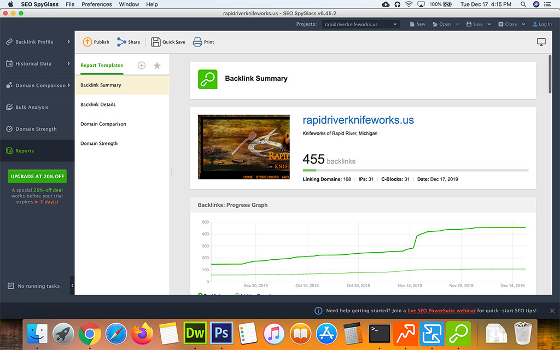Open SEO SpyGlass app menu
Image resolution: width=560 pixels, height=350 pixels.
tap(39, 4)
